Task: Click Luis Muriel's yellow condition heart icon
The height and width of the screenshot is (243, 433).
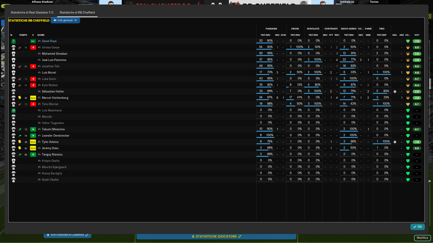Action: pos(408,73)
